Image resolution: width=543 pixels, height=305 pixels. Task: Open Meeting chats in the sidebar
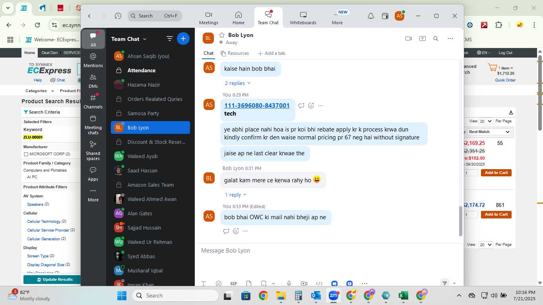pyautogui.click(x=93, y=124)
